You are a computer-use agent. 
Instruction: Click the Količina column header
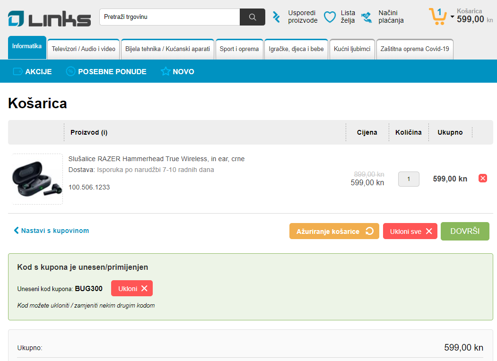(408, 132)
